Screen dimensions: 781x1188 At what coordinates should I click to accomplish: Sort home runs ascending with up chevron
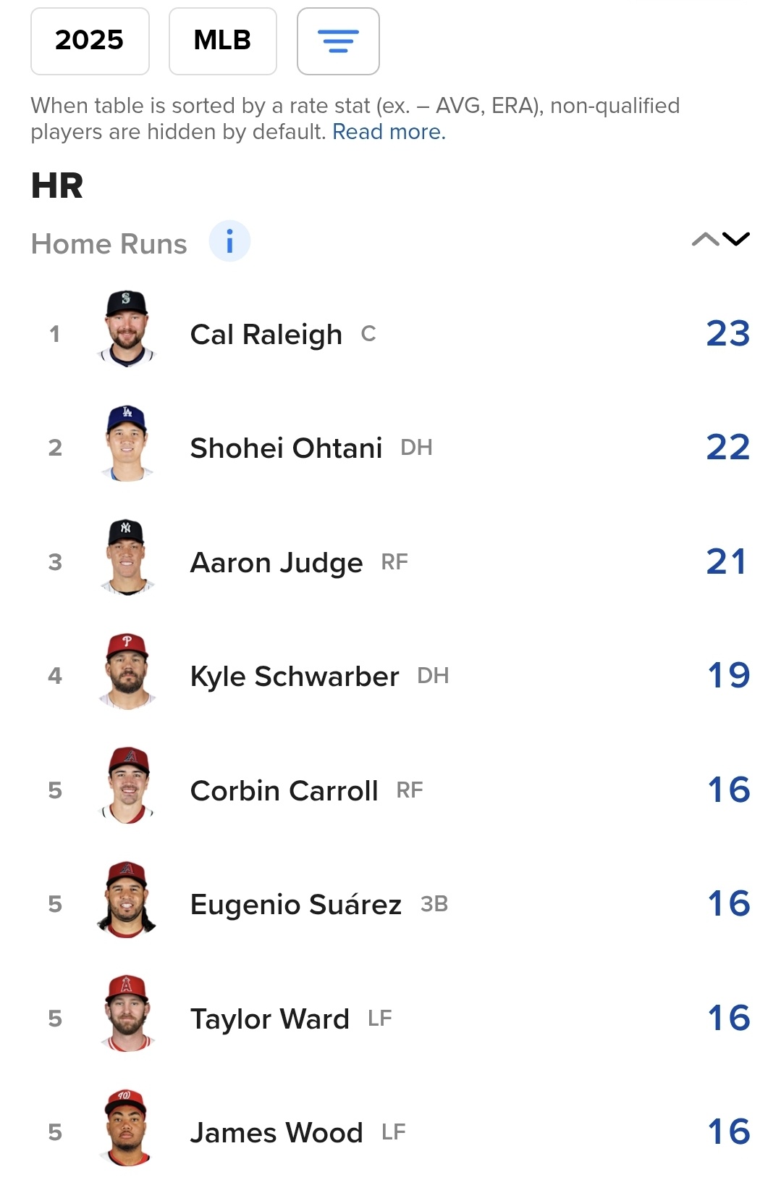(705, 240)
